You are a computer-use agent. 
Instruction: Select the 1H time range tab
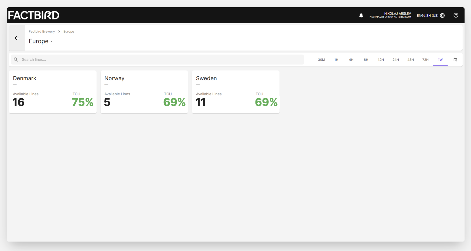click(336, 60)
